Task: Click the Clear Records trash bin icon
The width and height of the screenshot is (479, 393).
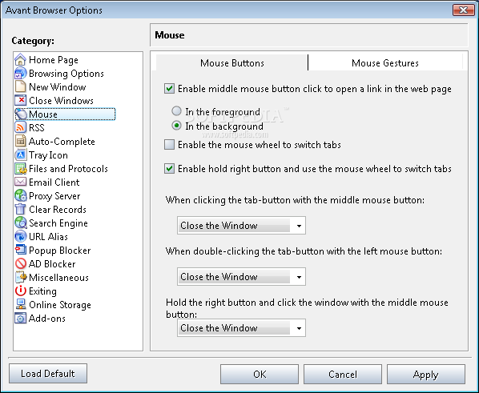Action: click(x=21, y=209)
